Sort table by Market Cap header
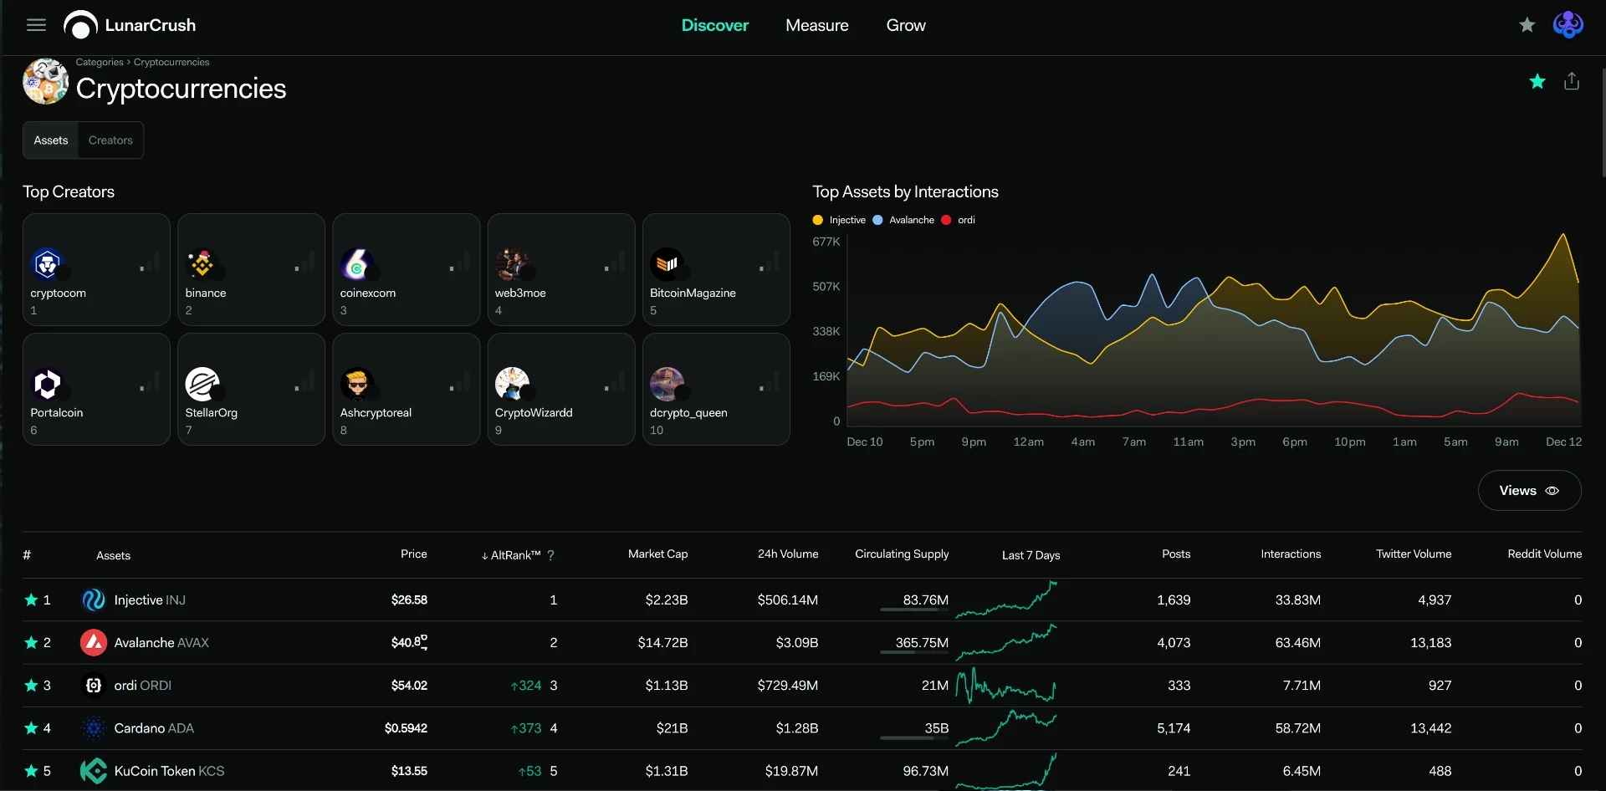 [x=657, y=554]
